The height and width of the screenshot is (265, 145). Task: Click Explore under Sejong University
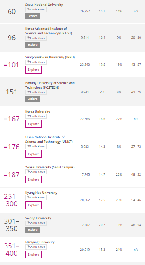click(32, 230)
